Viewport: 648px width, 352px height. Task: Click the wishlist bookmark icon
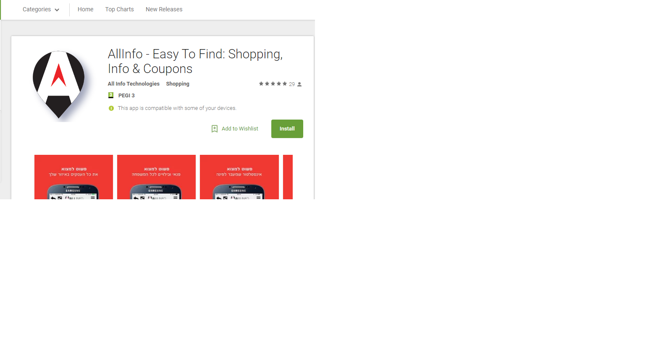click(215, 129)
